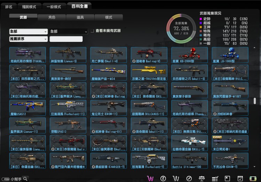Click the 特殊 147/210 collection row
Image resolution: width=261 pixels, height=182 pixels.
223,31
